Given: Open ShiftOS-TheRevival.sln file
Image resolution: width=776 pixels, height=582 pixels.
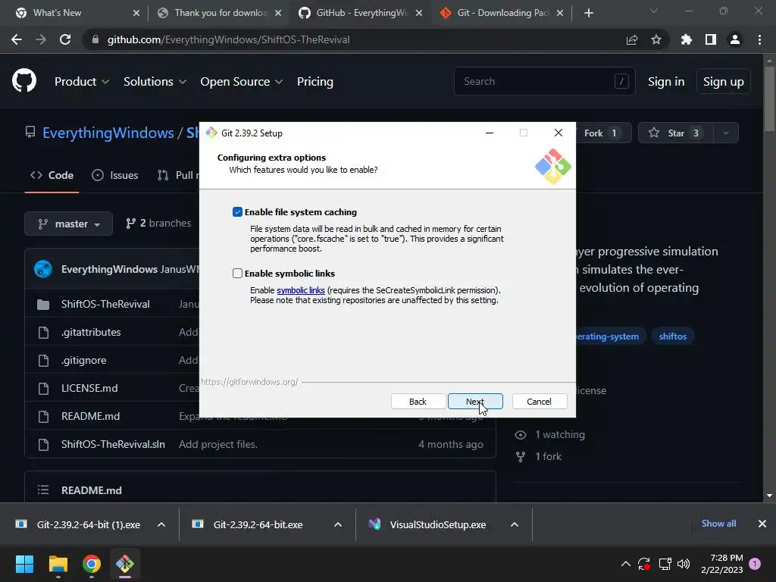Looking at the screenshot, I should (114, 444).
